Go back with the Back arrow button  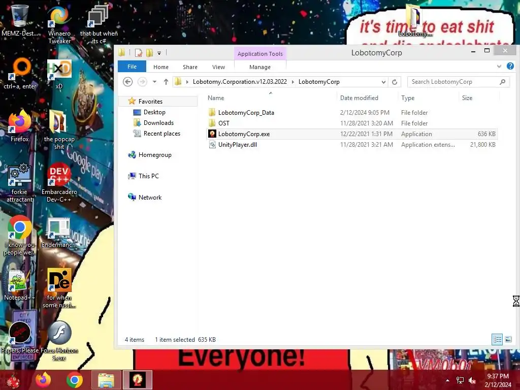point(127,82)
